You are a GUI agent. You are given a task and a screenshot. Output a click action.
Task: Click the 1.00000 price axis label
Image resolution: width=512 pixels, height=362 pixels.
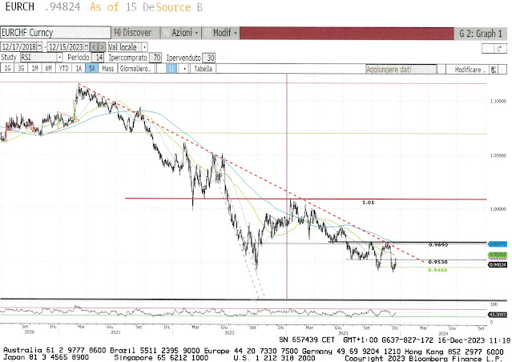[498, 209]
